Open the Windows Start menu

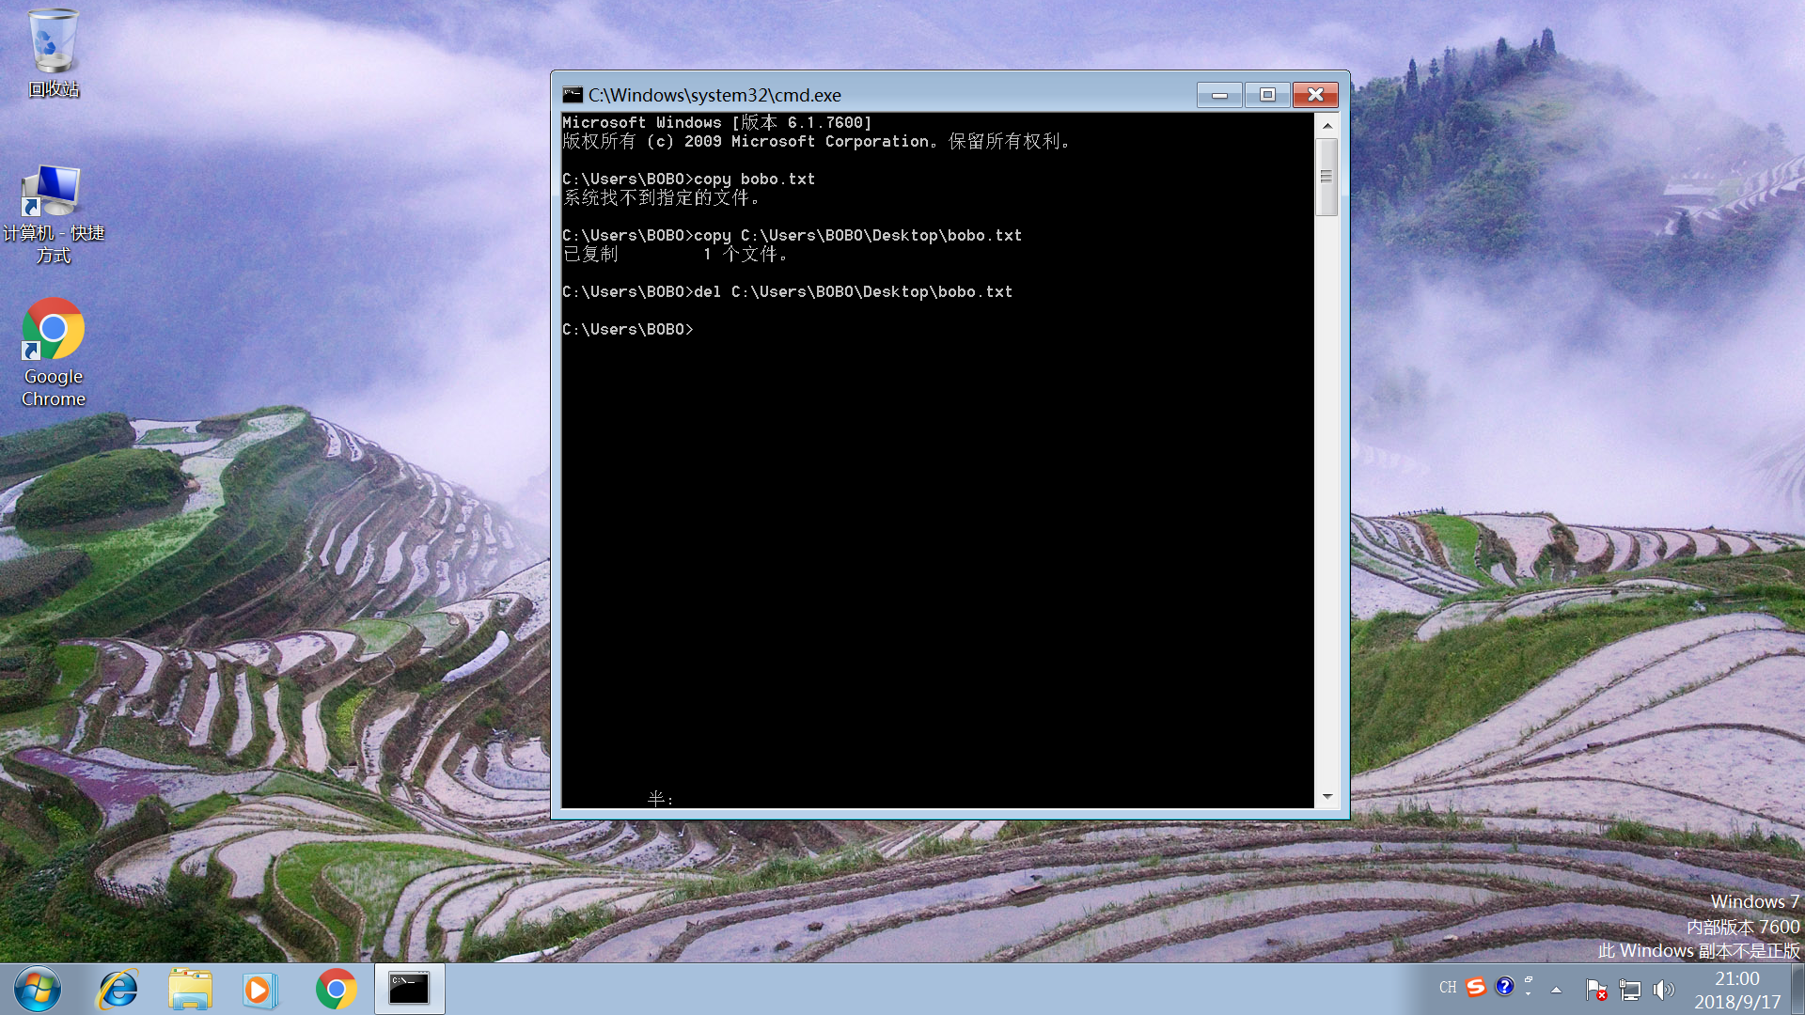coord(38,989)
